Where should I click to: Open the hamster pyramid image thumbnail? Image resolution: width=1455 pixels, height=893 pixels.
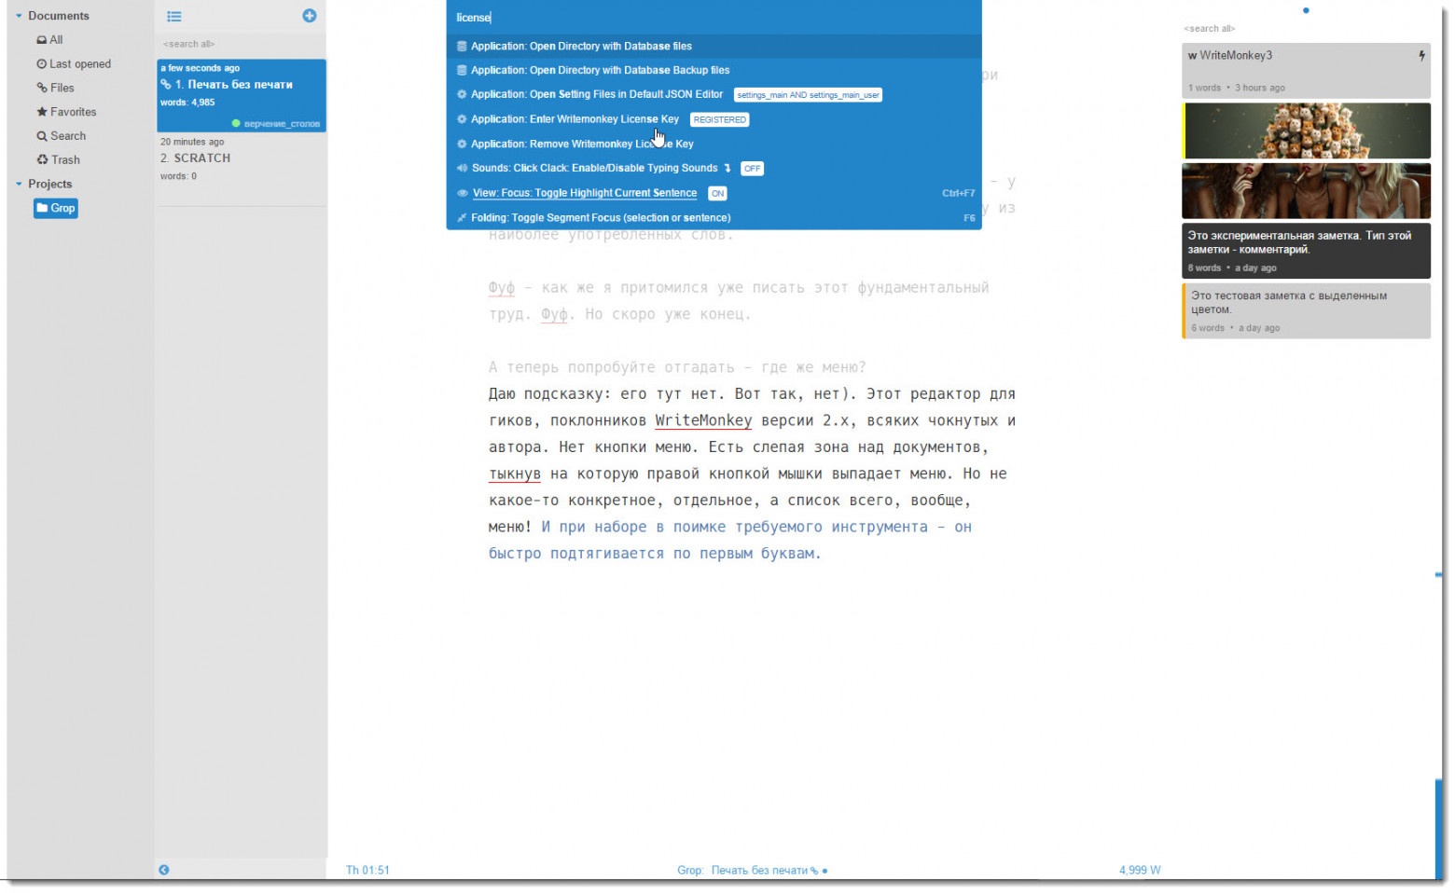click(1306, 131)
